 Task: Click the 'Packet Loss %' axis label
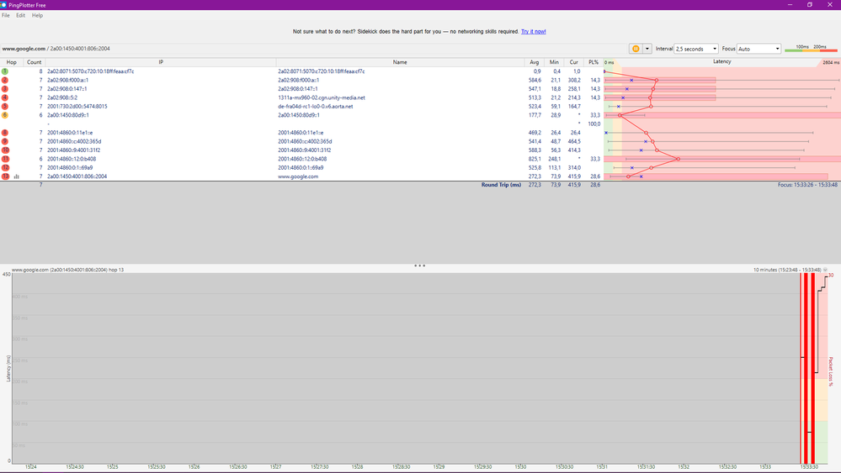coord(831,371)
